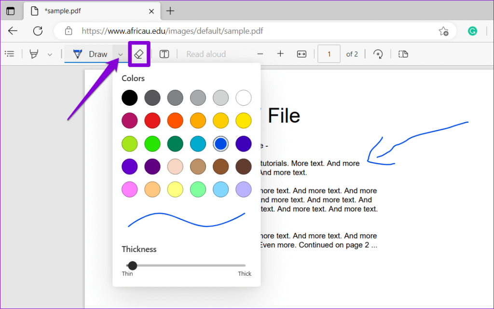Open the table of contents pane
Image resolution: width=494 pixels, height=309 pixels.
pos(10,54)
